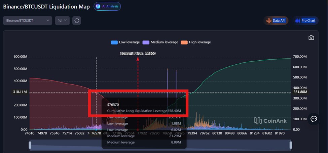
Task: Click the blue Low leverage swatch
Action: (114, 42)
